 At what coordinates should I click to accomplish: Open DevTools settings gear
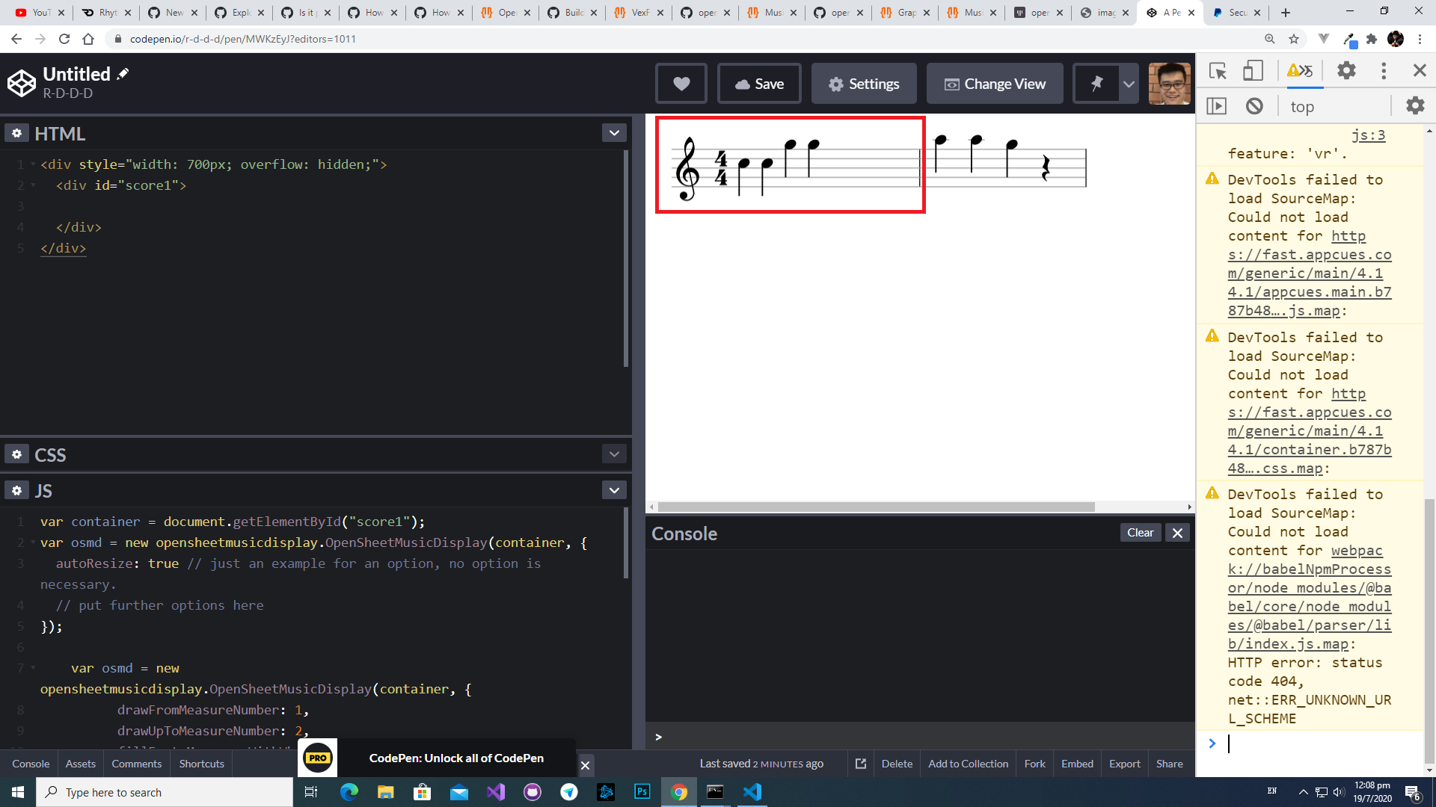coord(1346,70)
